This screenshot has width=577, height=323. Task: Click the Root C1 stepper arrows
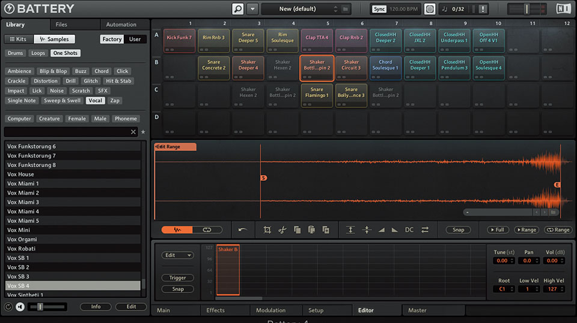[512, 289]
